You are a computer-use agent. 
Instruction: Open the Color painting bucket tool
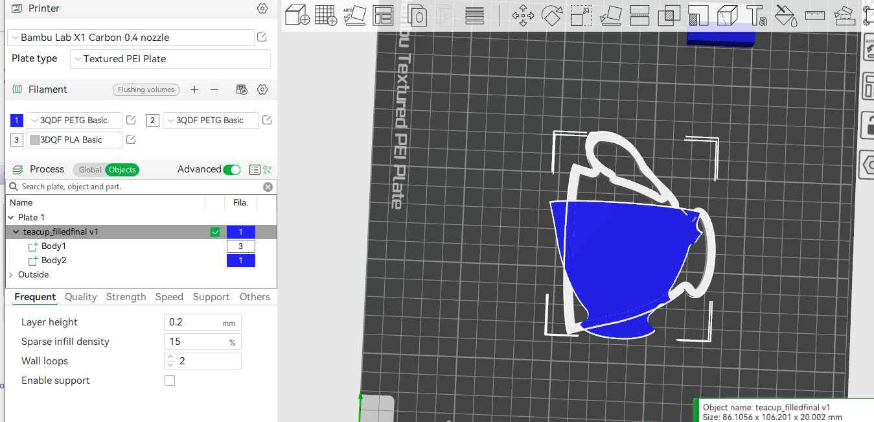[785, 16]
